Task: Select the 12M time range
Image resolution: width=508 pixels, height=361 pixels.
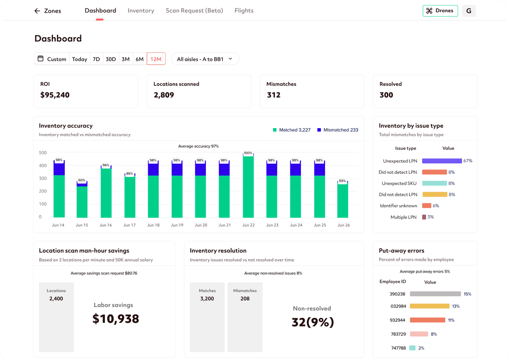Action: coord(156,59)
